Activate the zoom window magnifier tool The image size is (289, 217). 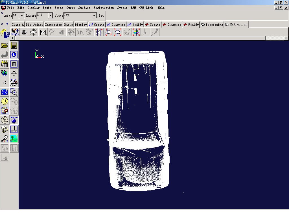click(14, 92)
